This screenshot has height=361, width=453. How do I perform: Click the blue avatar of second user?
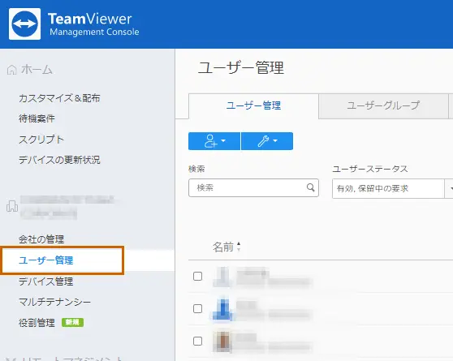(222, 309)
